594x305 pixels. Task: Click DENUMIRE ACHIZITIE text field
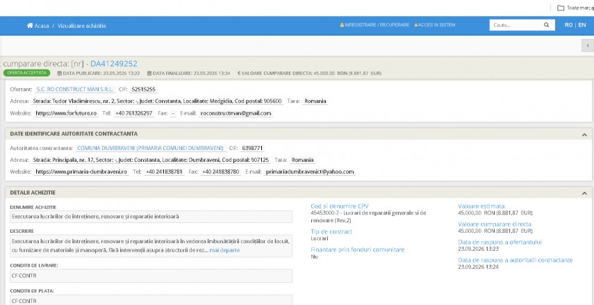(151, 217)
